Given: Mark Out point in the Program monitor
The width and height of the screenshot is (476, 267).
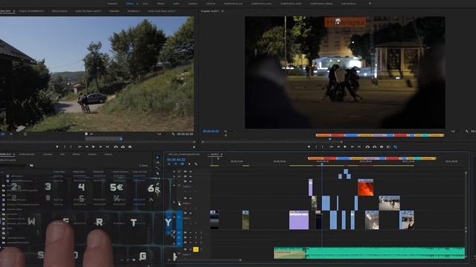Looking at the screenshot, I should (322, 147).
